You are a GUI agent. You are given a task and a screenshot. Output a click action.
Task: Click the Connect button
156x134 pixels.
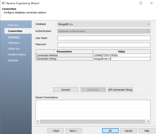[x=66, y=90]
